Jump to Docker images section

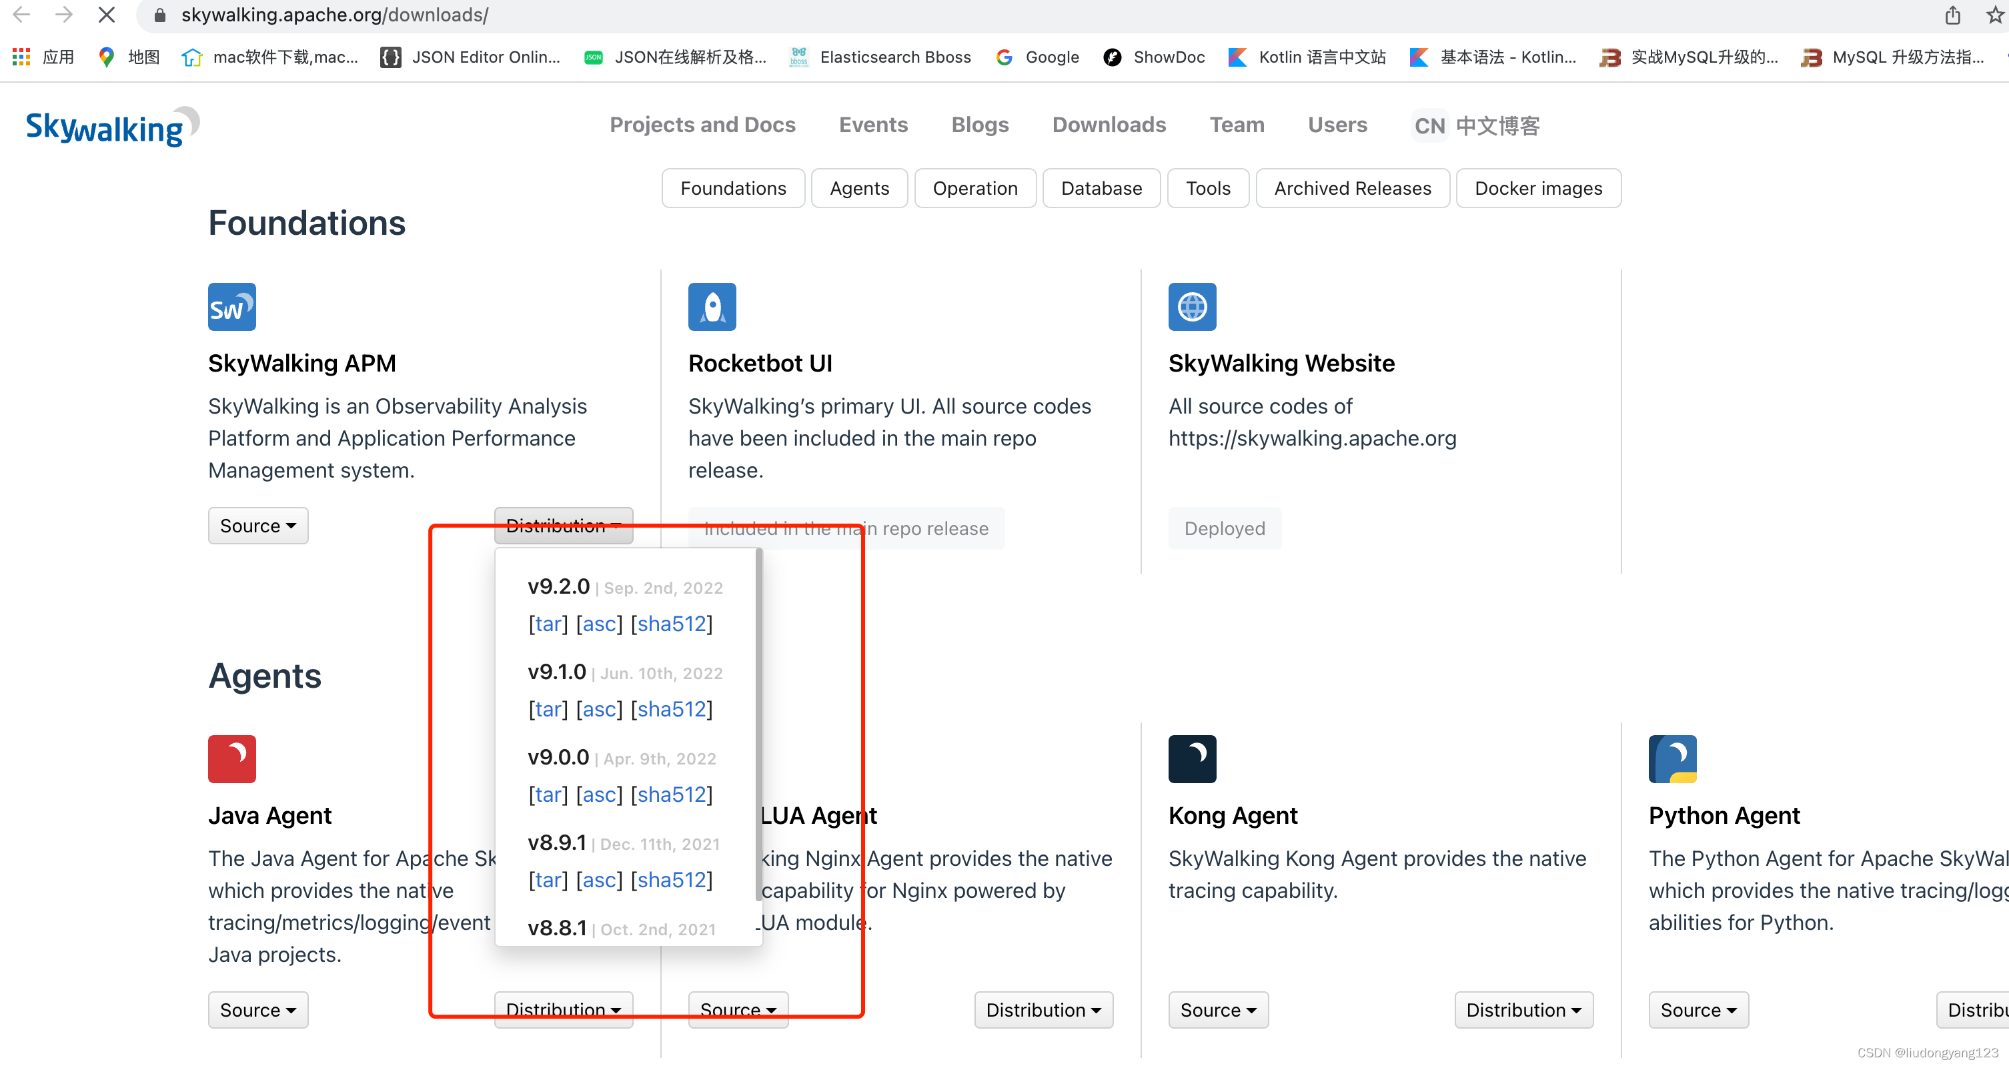coord(1538,188)
